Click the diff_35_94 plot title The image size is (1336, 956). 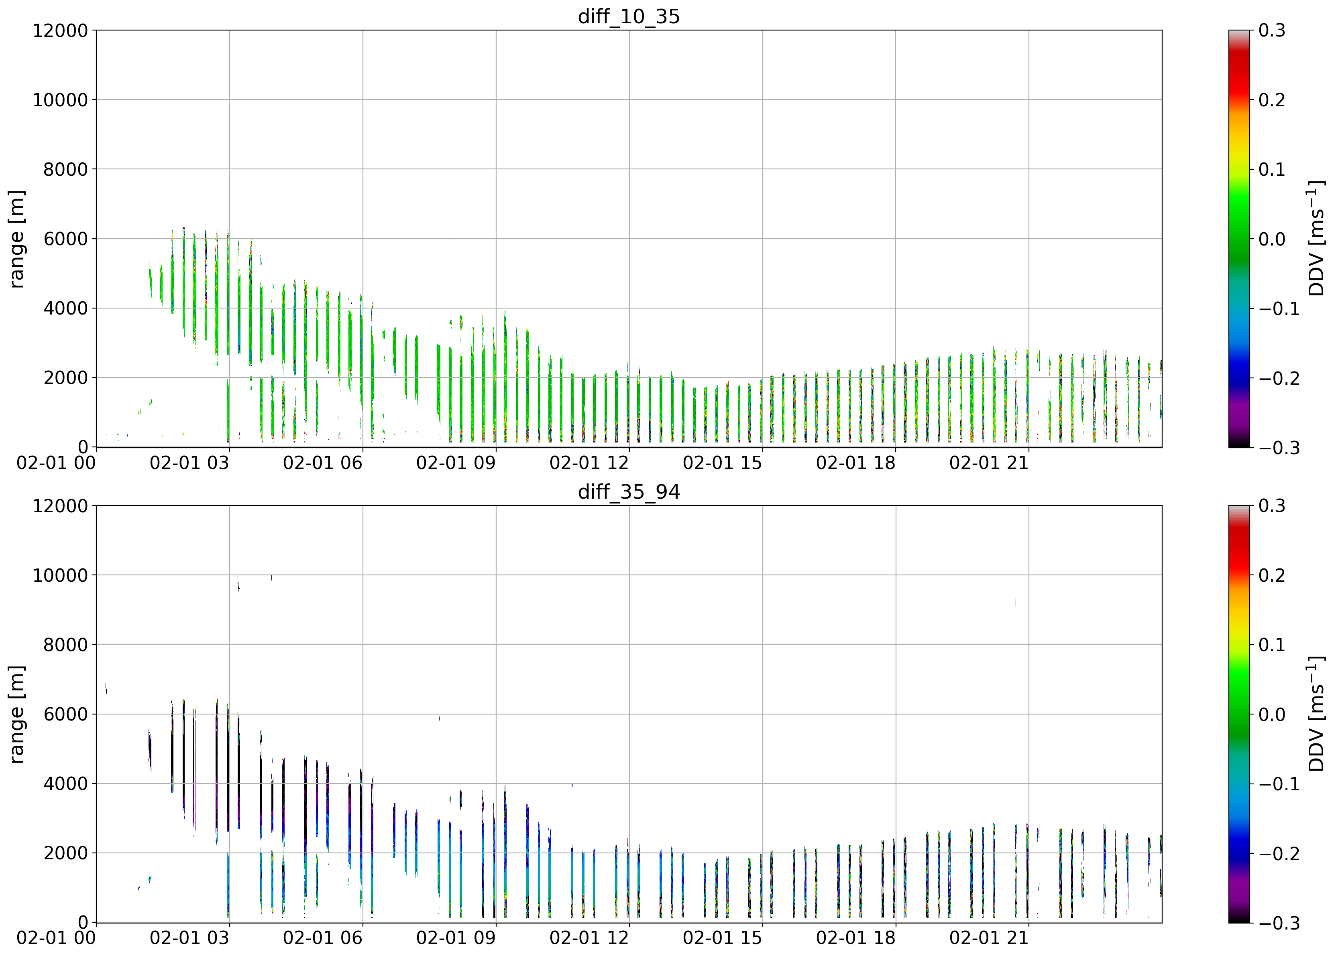(629, 491)
